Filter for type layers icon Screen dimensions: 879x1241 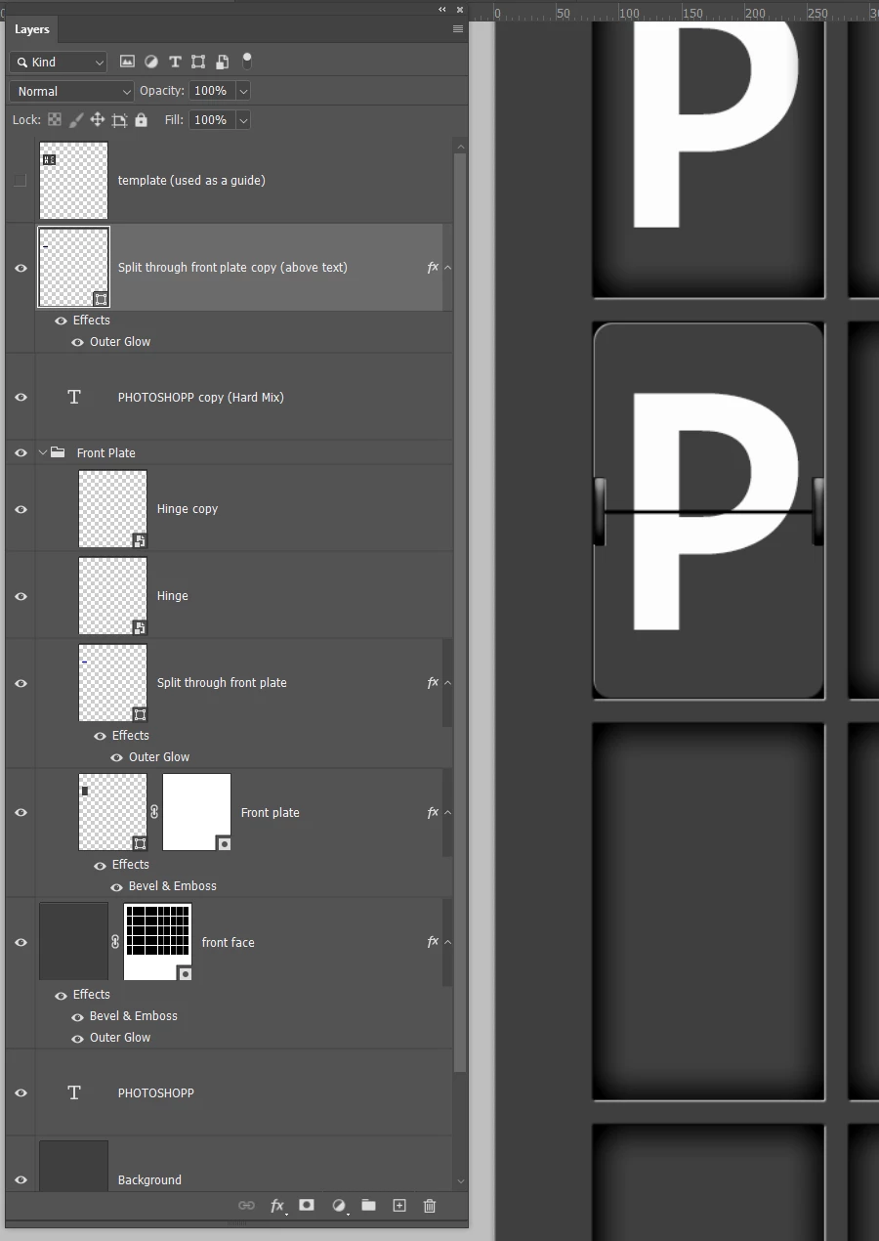[175, 62]
